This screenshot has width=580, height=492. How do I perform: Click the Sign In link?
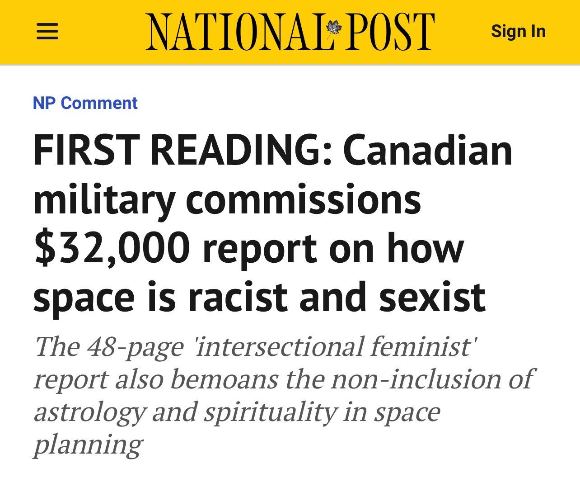518,32
